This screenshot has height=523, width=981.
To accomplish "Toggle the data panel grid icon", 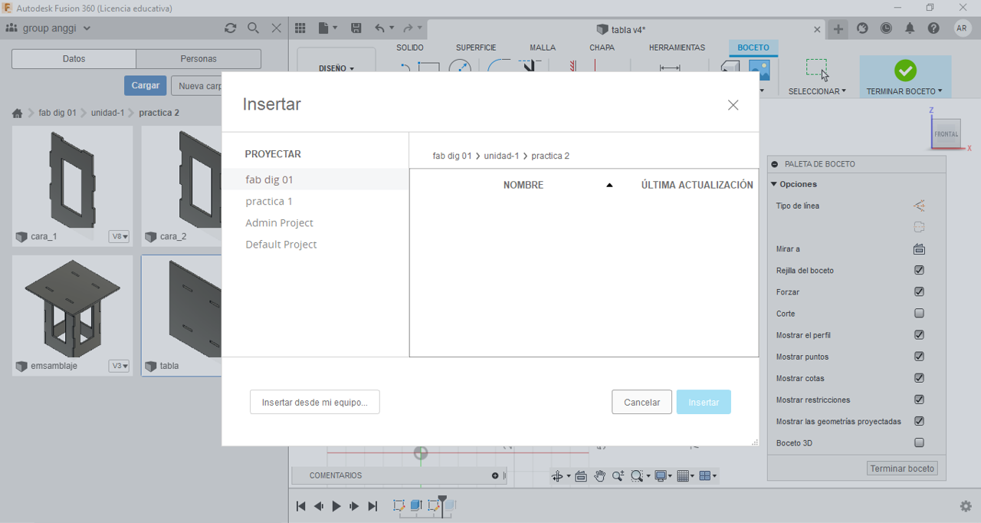I will [300, 28].
